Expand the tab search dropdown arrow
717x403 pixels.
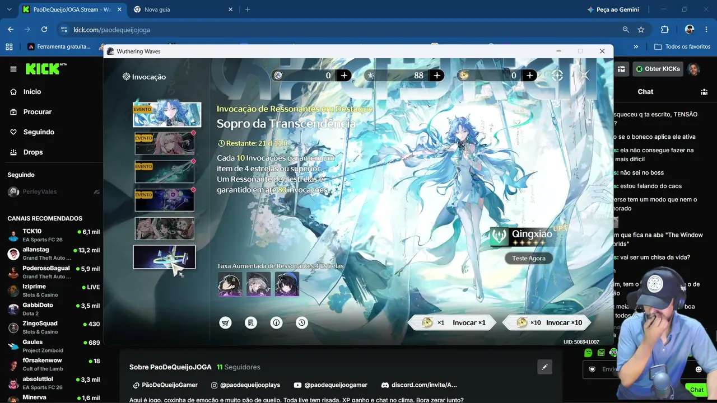[x=9, y=10]
